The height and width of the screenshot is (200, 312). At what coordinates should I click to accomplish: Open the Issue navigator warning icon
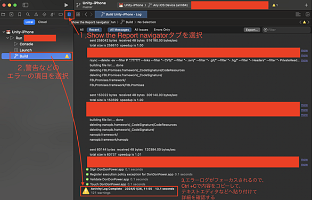36,14
